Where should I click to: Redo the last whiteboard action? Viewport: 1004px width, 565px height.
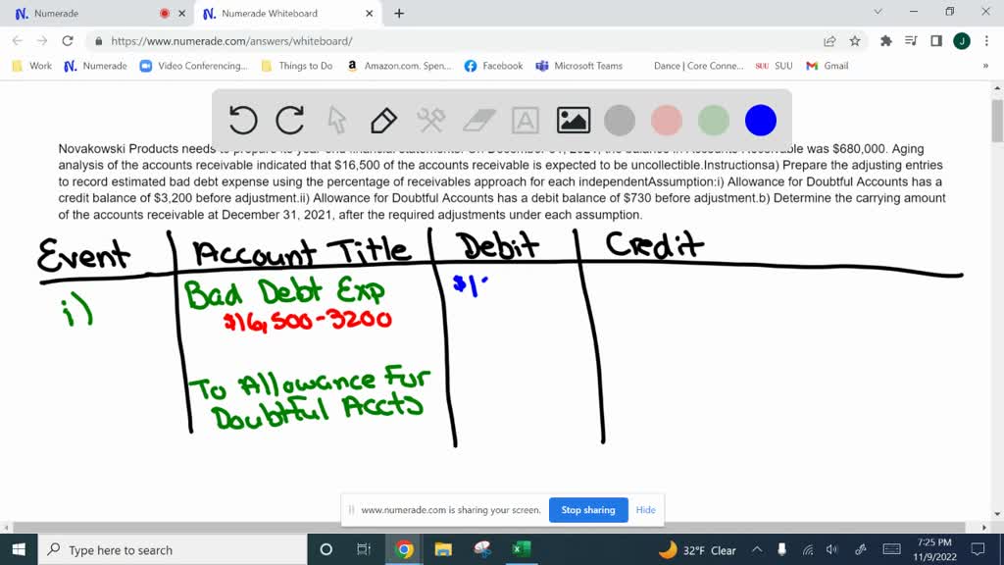[x=289, y=119]
